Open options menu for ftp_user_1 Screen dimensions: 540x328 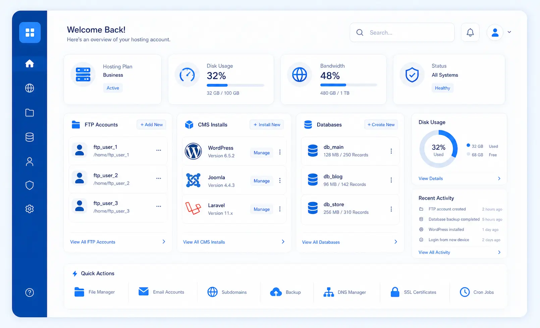click(159, 150)
